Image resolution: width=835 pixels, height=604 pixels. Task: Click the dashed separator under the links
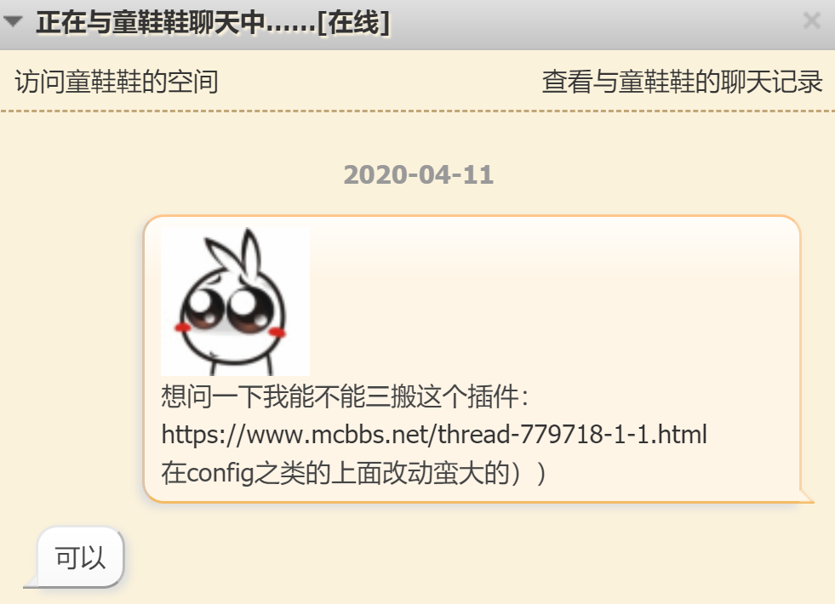417,111
